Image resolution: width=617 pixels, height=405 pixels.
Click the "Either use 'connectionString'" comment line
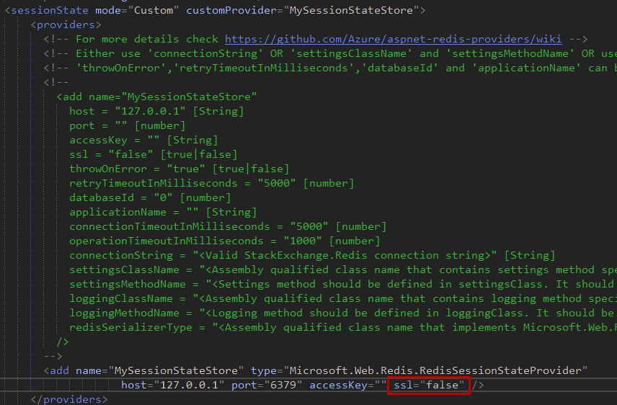click(330, 53)
